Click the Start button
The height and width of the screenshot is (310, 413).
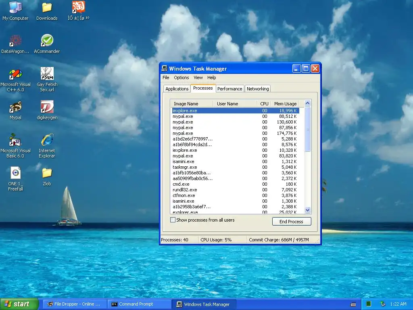tap(19, 304)
